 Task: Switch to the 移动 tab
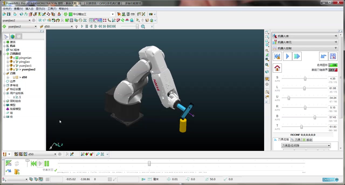tap(307, 140)
